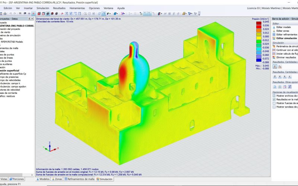Open the Ventana menu

(108, 8)
